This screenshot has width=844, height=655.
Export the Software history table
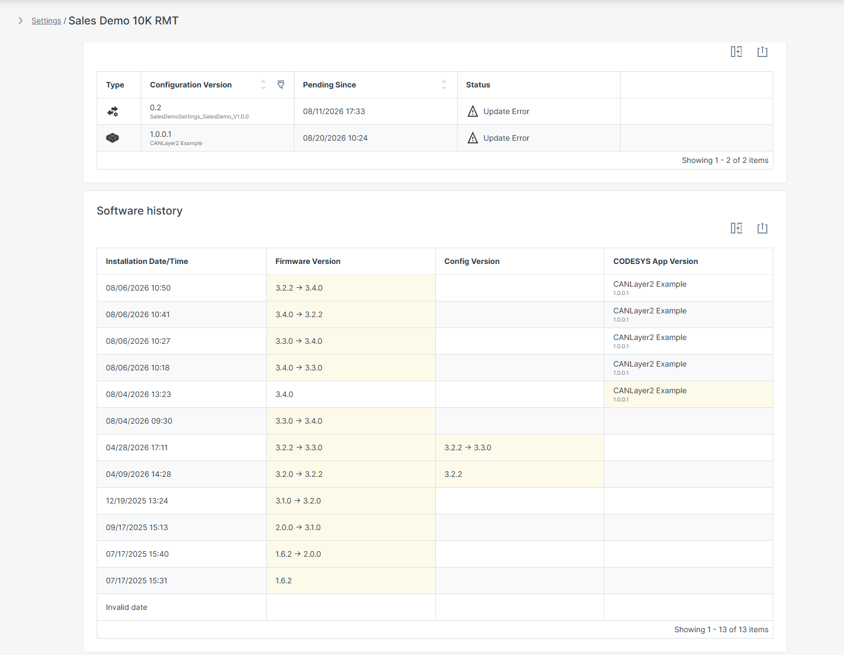point(762,228)
